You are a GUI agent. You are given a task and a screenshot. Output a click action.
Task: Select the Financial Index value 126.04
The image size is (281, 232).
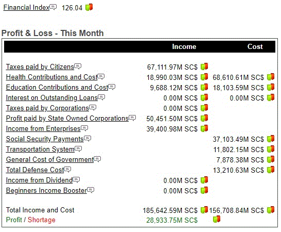coord(72,8)
